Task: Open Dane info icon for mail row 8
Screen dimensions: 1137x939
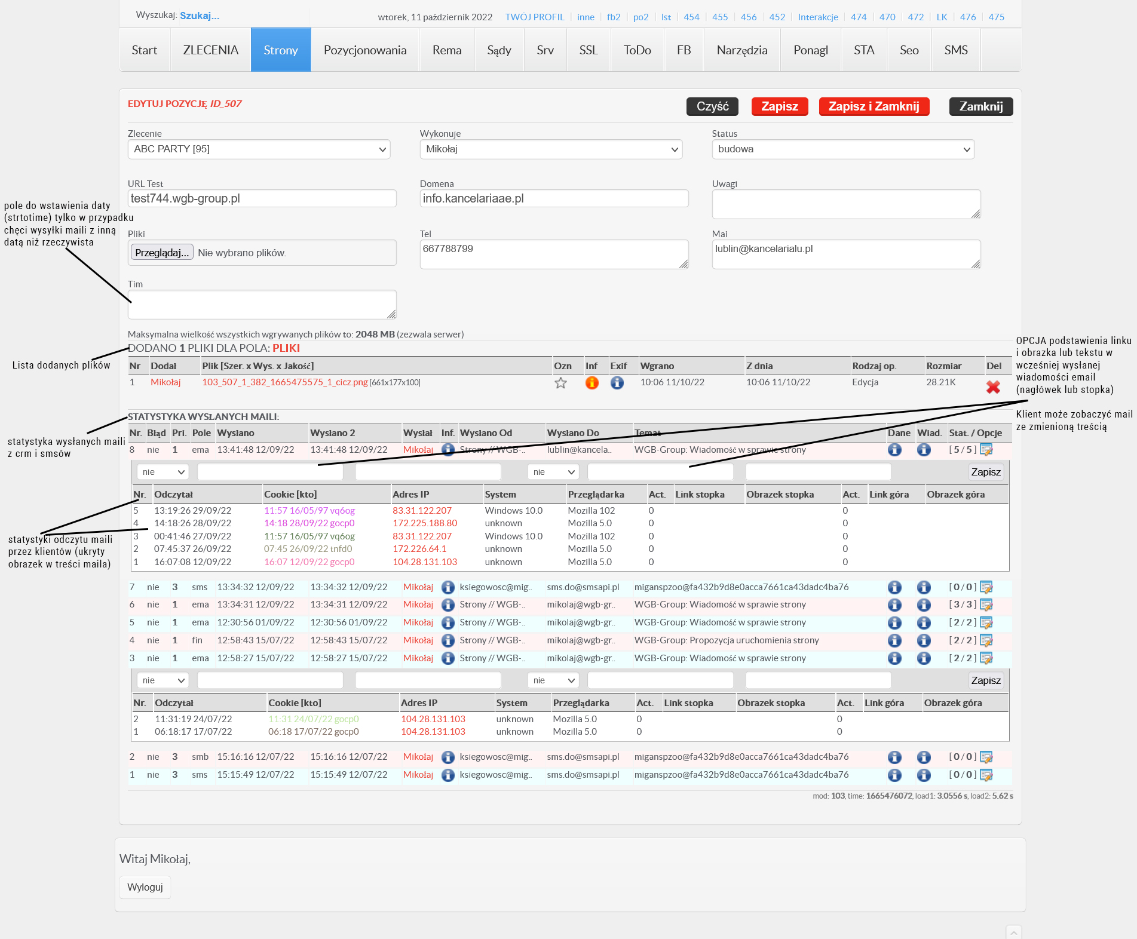Action: (x=894, y=450)
